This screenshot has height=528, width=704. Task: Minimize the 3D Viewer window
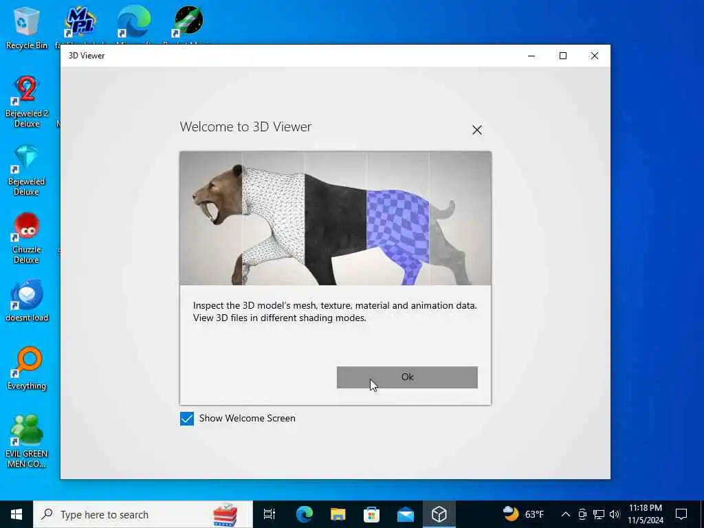[531, 56]
